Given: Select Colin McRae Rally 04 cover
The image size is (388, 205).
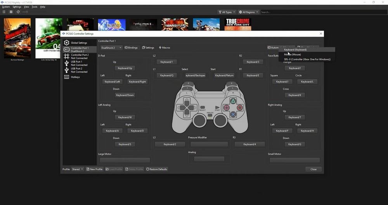Looking at the screenshot, I should tap(48, 38).
